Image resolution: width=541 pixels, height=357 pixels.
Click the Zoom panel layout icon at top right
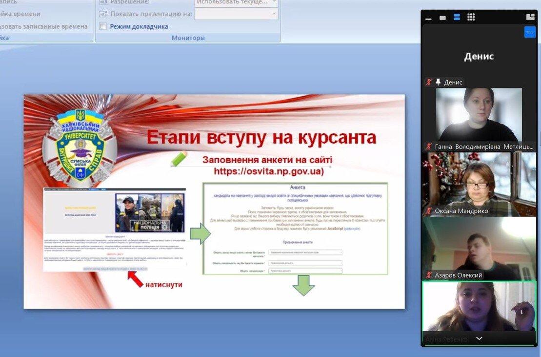530,17
